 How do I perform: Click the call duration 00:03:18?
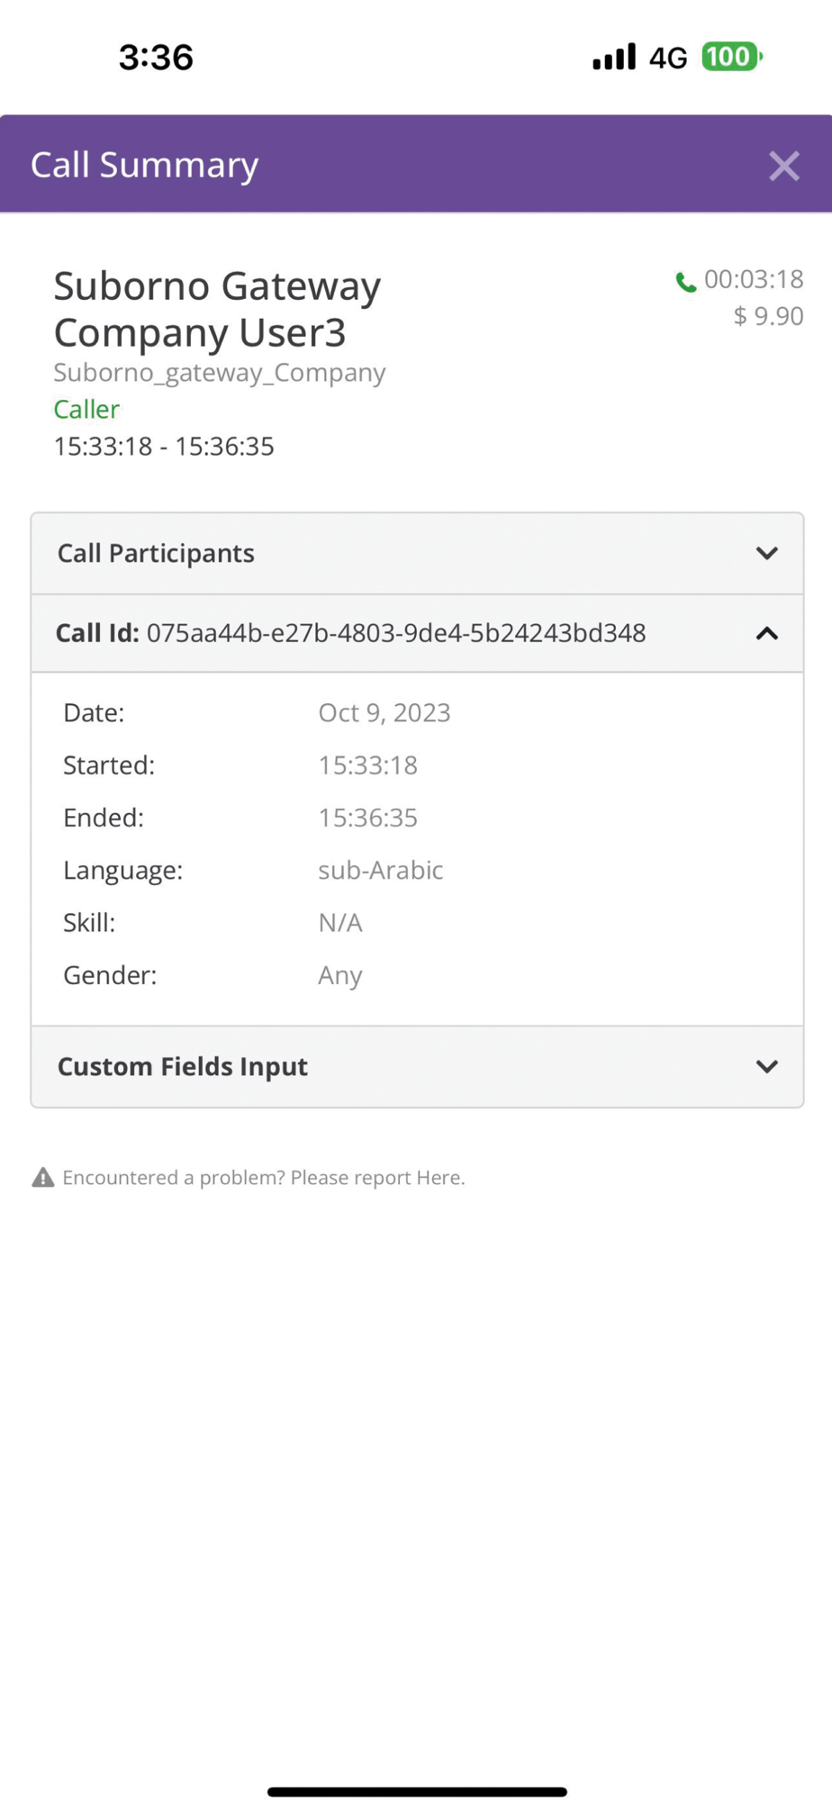pyautogui.click(x=754, y=279)
